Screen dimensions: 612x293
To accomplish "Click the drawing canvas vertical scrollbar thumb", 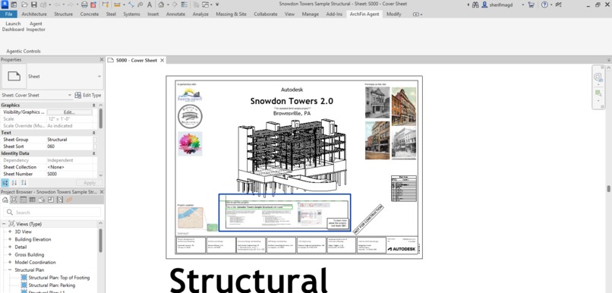I will (608, 189).
